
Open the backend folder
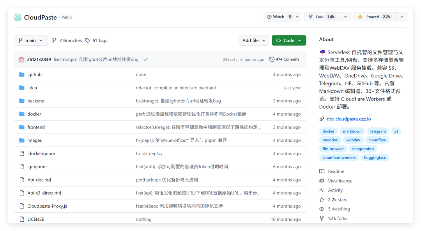tap(36, 101)
